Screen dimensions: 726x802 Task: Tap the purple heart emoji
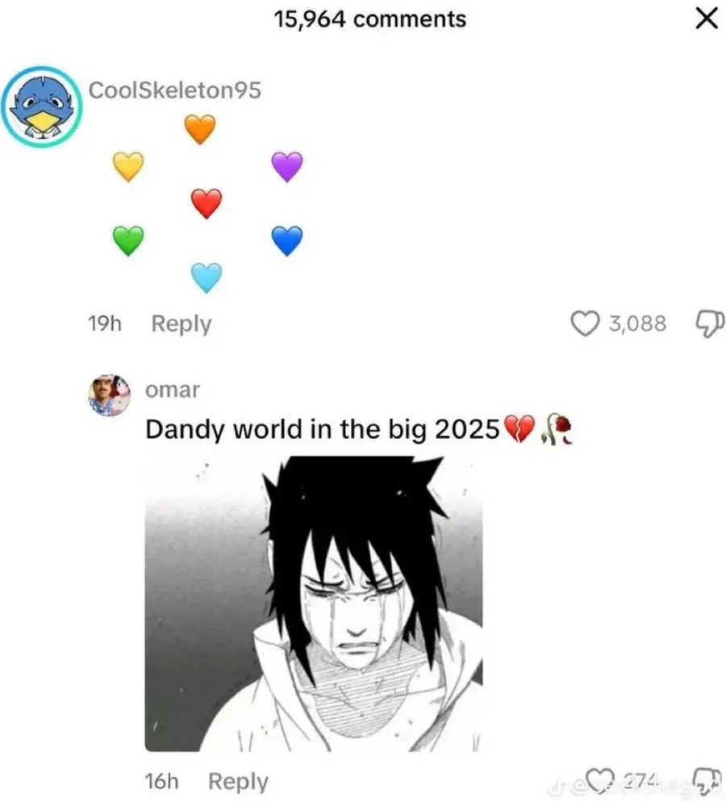coord(287,166)
